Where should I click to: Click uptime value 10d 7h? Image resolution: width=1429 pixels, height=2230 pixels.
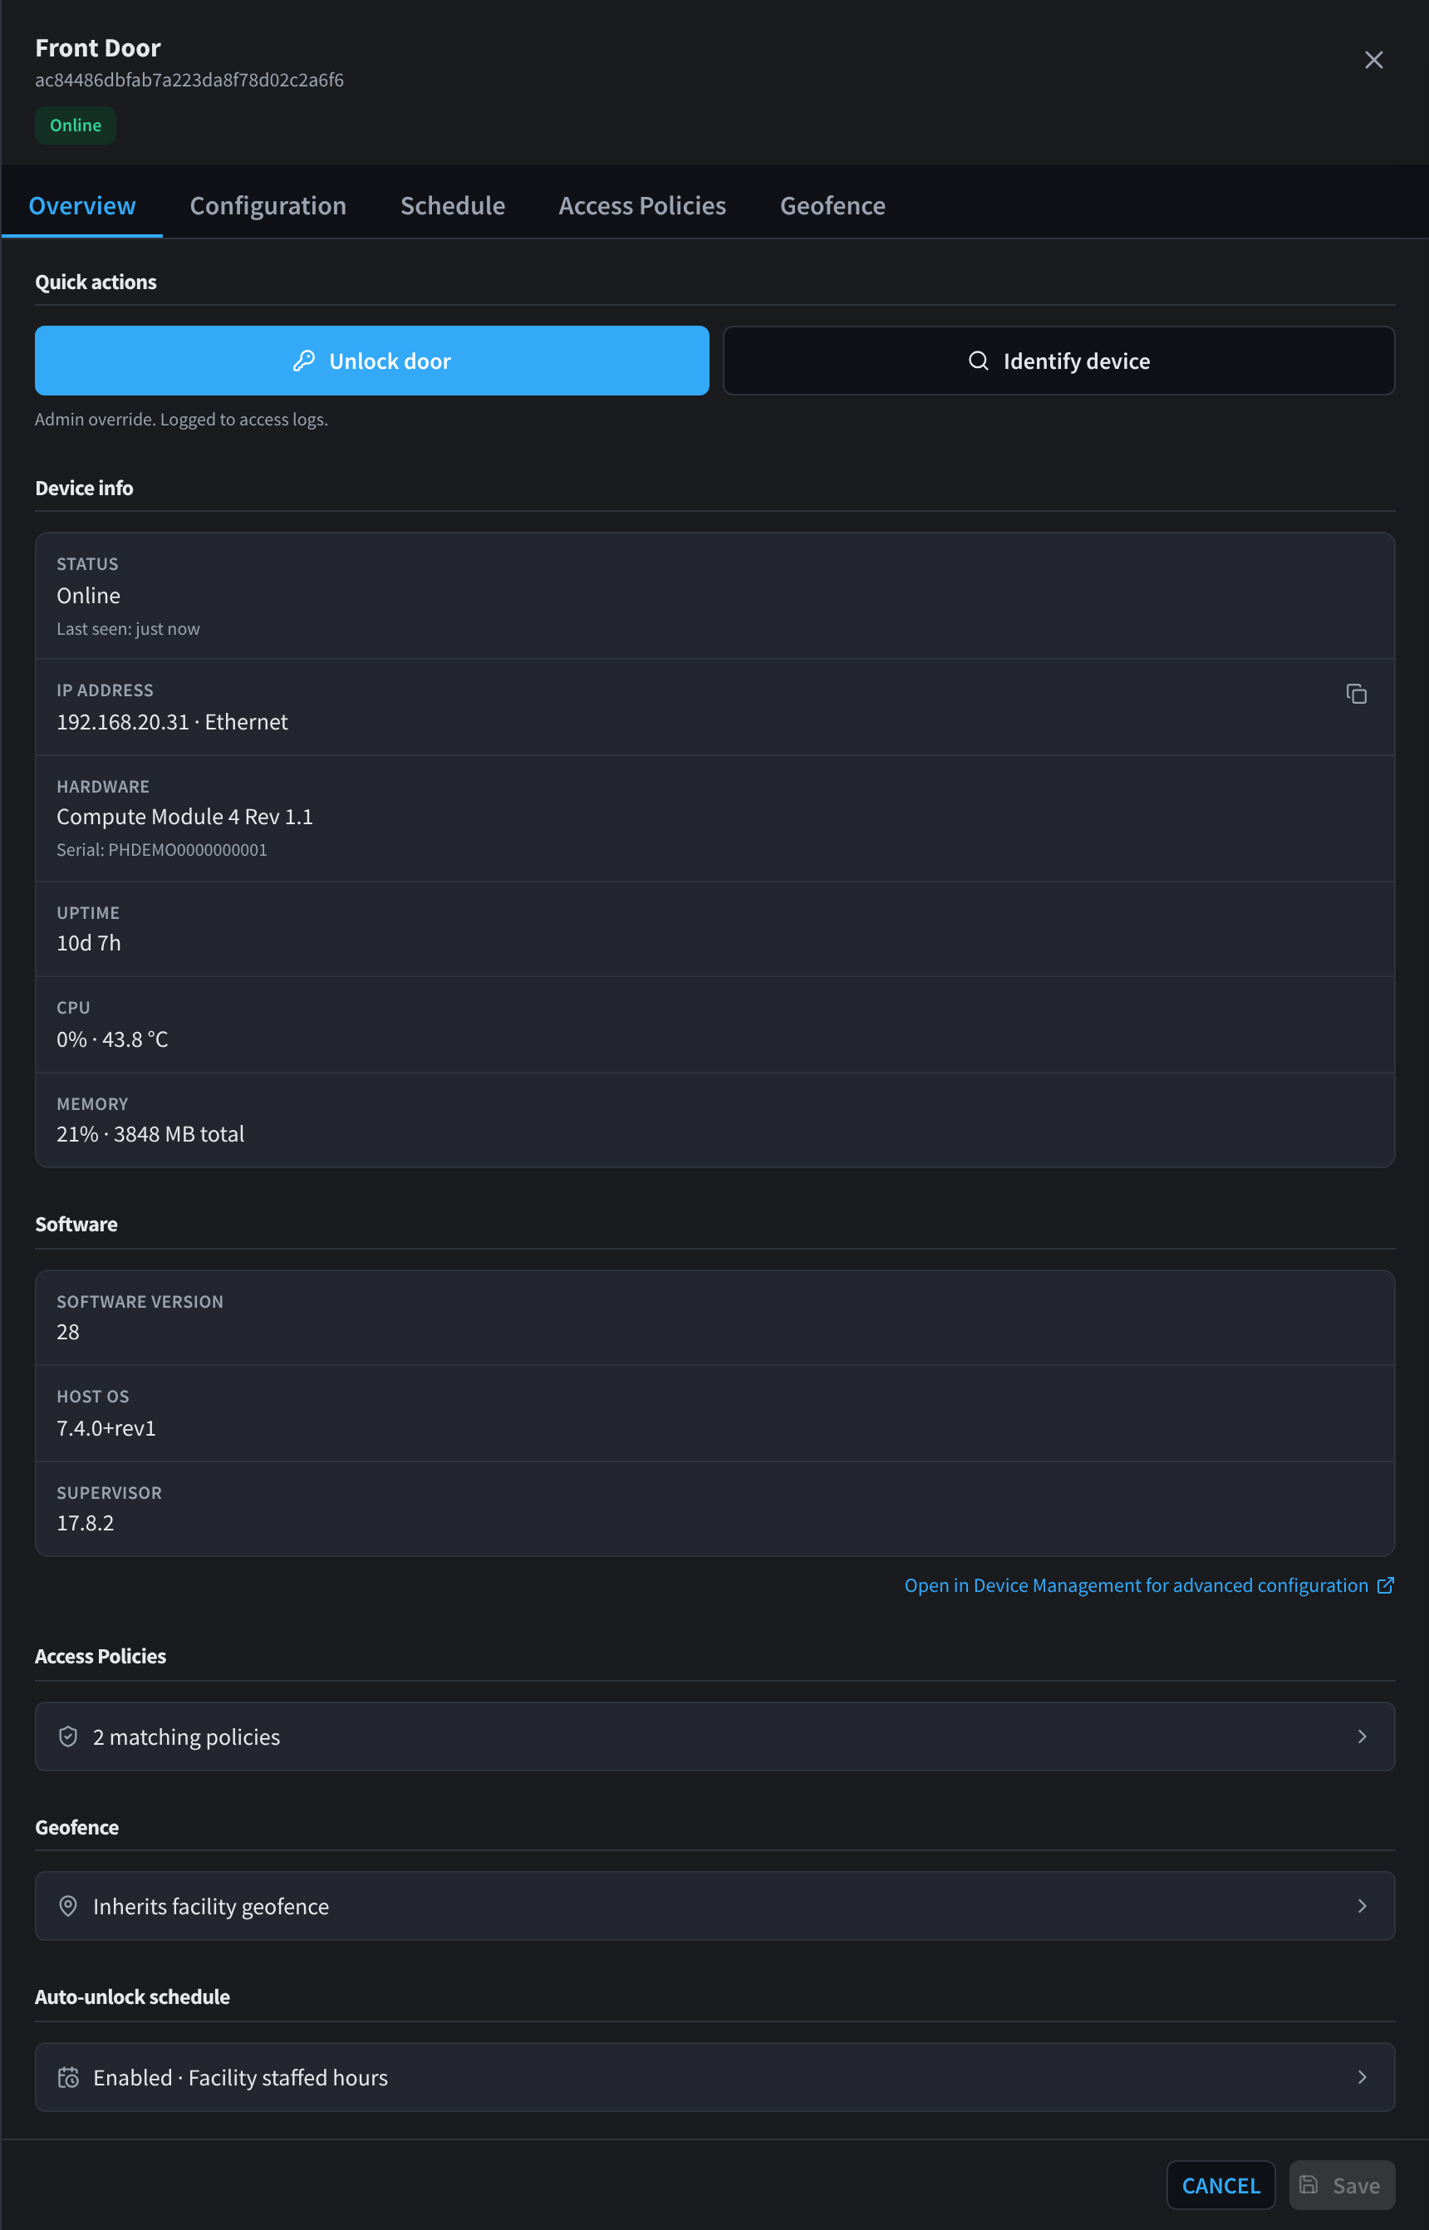point(88,943)
